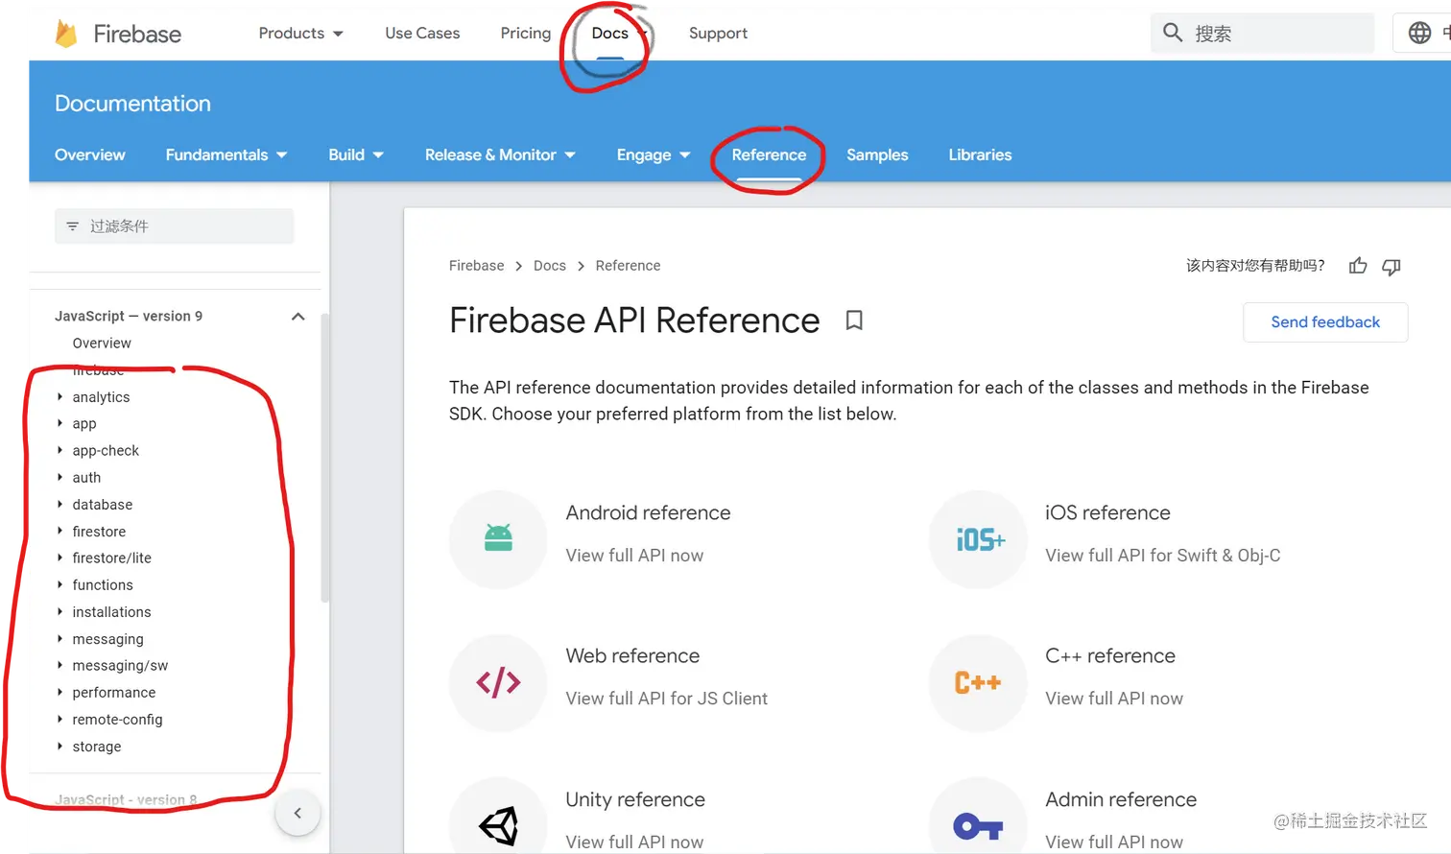Click the sidebar vertical scrollbar
Image resolution: width=1451 pixels, height=854 pixels.
point(324,459)
